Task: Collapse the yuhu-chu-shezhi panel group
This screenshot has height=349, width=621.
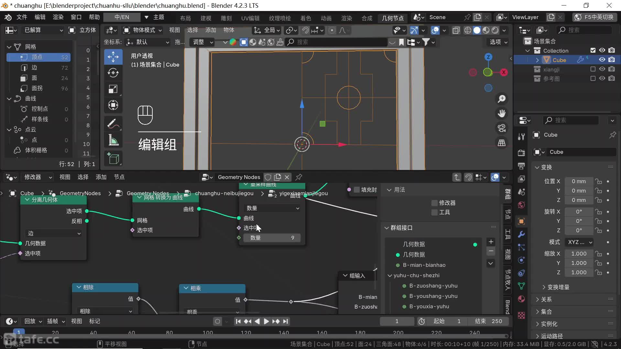Action: click(x=390, y=275)
